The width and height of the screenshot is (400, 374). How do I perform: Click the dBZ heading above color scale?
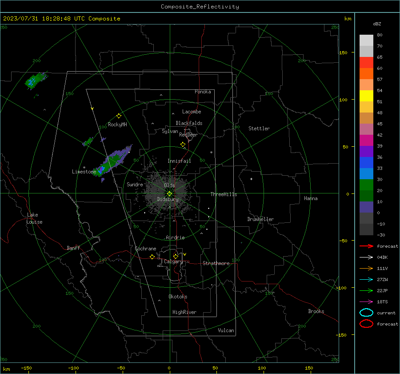tap(377, 24)
